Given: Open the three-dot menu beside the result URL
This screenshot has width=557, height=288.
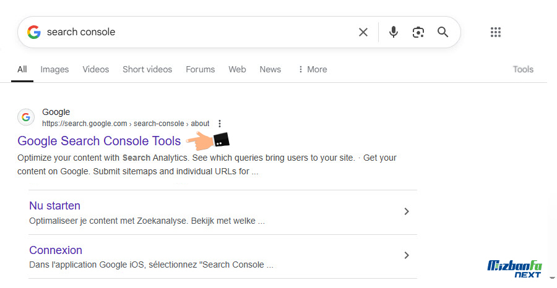Looking at the screenshot, I should [x=220, y=124].
